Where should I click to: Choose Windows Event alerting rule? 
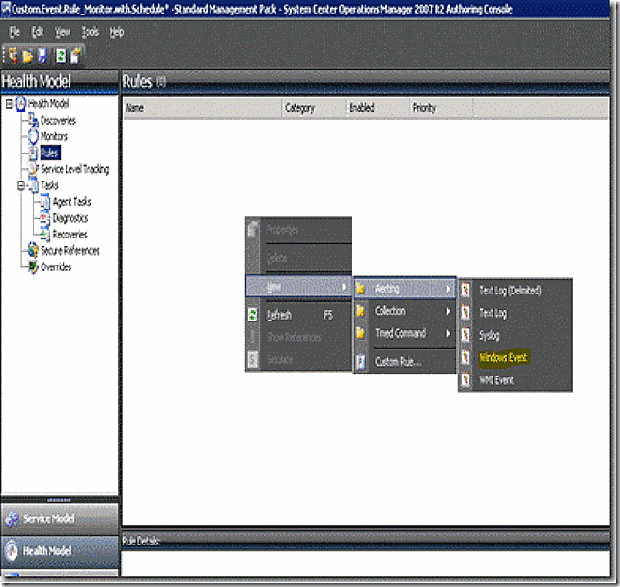coord(516,358)
